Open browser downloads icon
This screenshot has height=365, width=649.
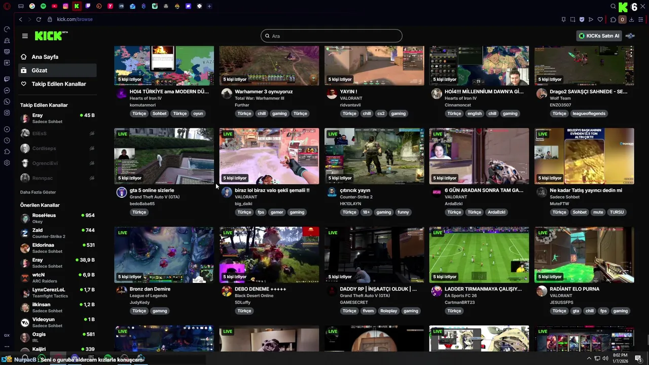coord(631,19)
